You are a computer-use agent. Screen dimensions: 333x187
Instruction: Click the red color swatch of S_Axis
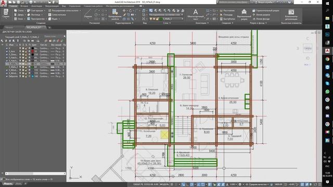tap(32, 51)
